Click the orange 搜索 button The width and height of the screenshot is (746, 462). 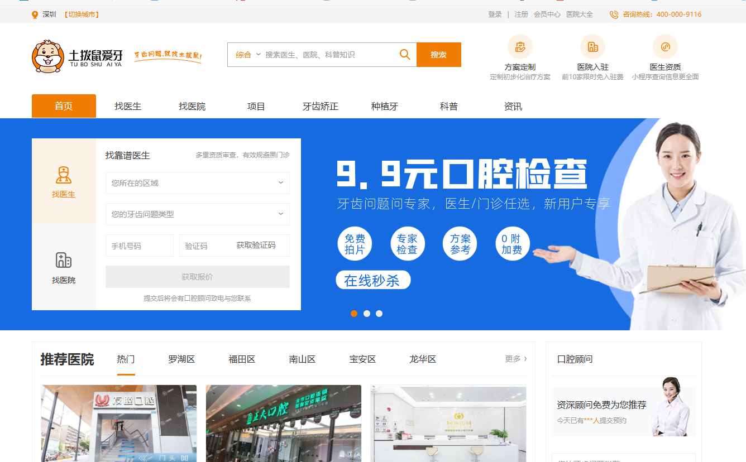coord(438,55)
